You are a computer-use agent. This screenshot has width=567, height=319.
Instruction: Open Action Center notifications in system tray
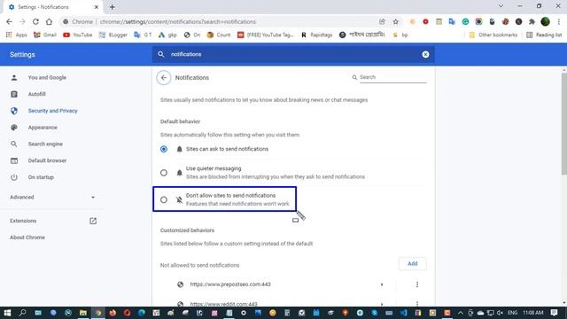554,313
